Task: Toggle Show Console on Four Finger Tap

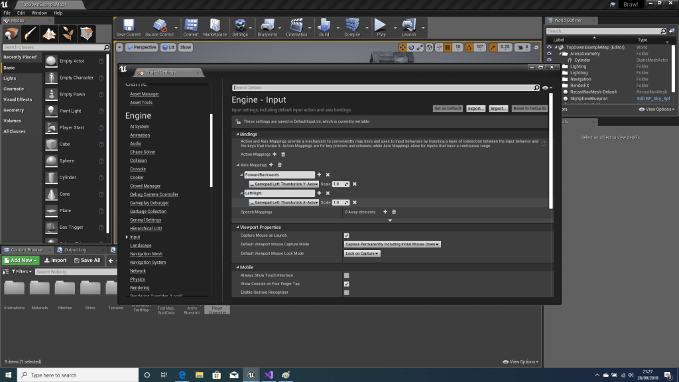Action: 346,284
